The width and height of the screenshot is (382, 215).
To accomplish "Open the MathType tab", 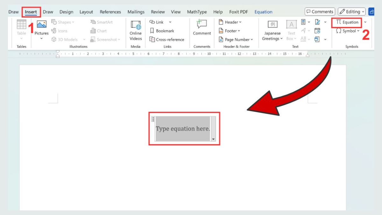I will (x=197, y=12).
